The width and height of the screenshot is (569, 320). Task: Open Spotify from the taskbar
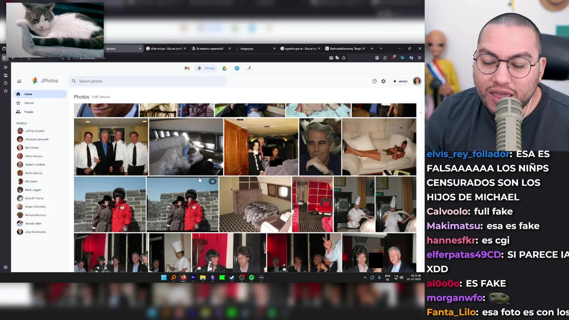click(x=252, y=278)
